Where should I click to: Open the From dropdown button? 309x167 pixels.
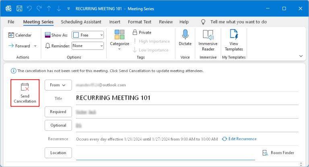tap(58, 85)
